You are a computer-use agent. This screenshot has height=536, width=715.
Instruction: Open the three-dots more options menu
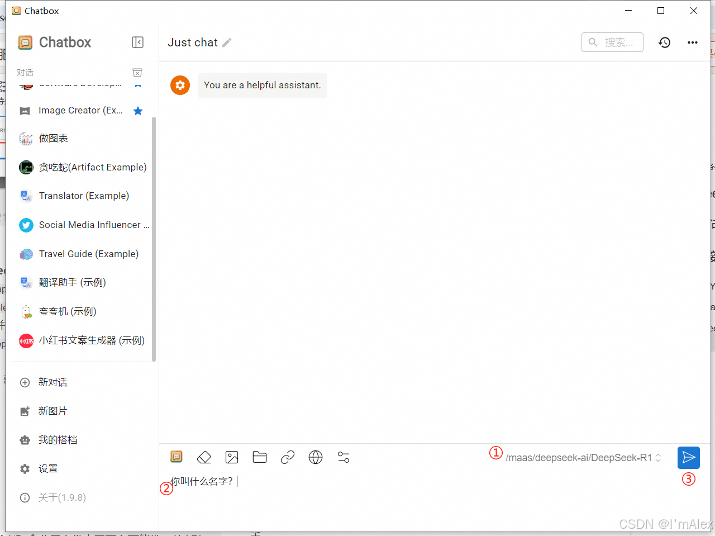[693, 42]
